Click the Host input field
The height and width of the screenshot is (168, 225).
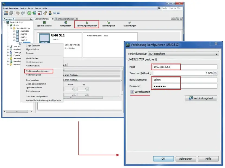(x=185, y=67)
